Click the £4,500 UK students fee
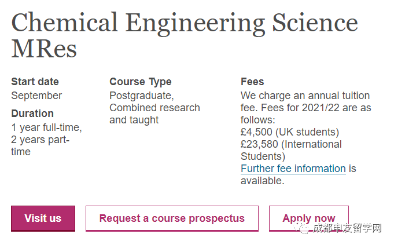 (x=290, y=132)
